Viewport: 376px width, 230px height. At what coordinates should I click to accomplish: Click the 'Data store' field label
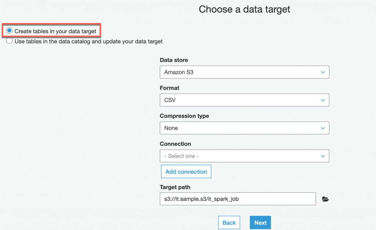(x=174, y=60)
